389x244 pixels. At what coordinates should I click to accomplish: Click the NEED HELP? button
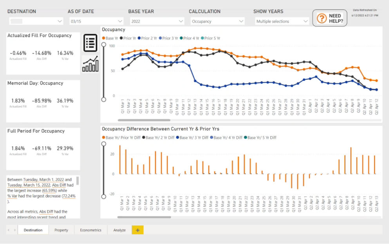pos(330,18)
